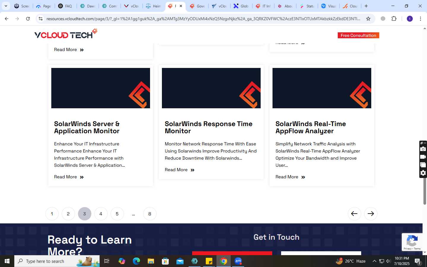Viewport: 427px width, 267px height.
Task: Open SolarWinds Server & Application Monitor title
Action: 87,127
